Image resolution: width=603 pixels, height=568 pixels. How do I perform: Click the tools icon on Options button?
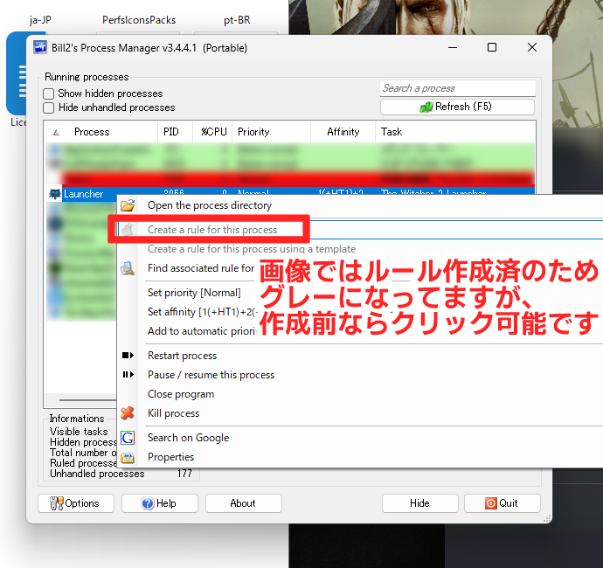click(x=57, y=503)
